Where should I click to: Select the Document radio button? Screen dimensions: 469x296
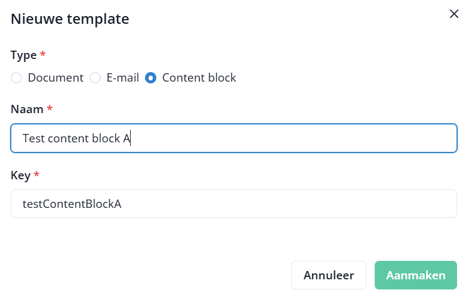tap(17, 78)
